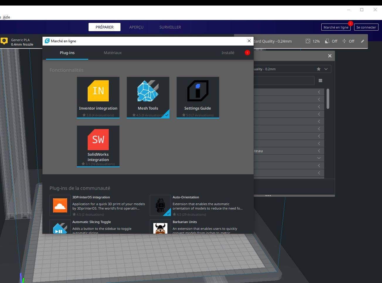The width and height of the screenshot is (382, 283).
Task: Expand the fourth settings category chevron
Action: tap(319, 114)
